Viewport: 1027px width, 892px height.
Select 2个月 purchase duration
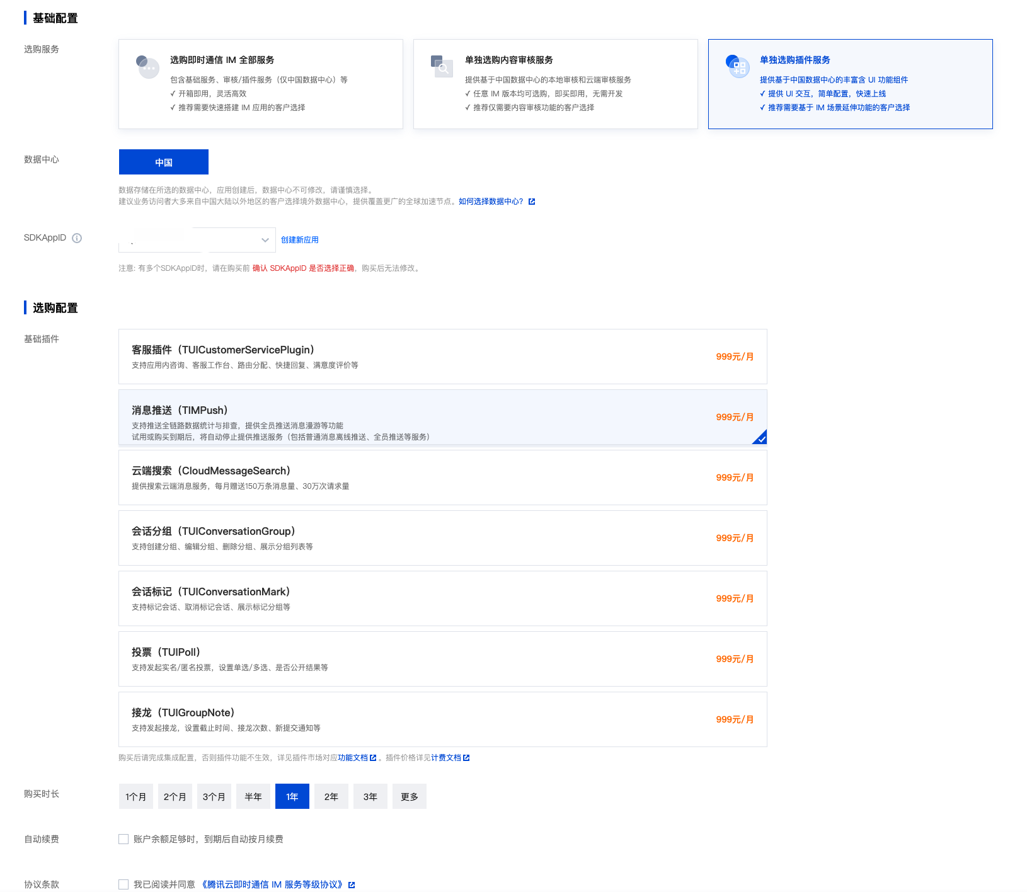tap(175, 796)
